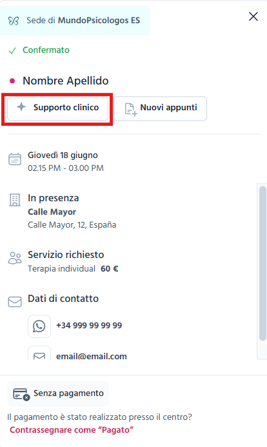This screenshot has height=447, width=267.
Task: Click the building In presenza icon
Action: click(x=15, y=200)
